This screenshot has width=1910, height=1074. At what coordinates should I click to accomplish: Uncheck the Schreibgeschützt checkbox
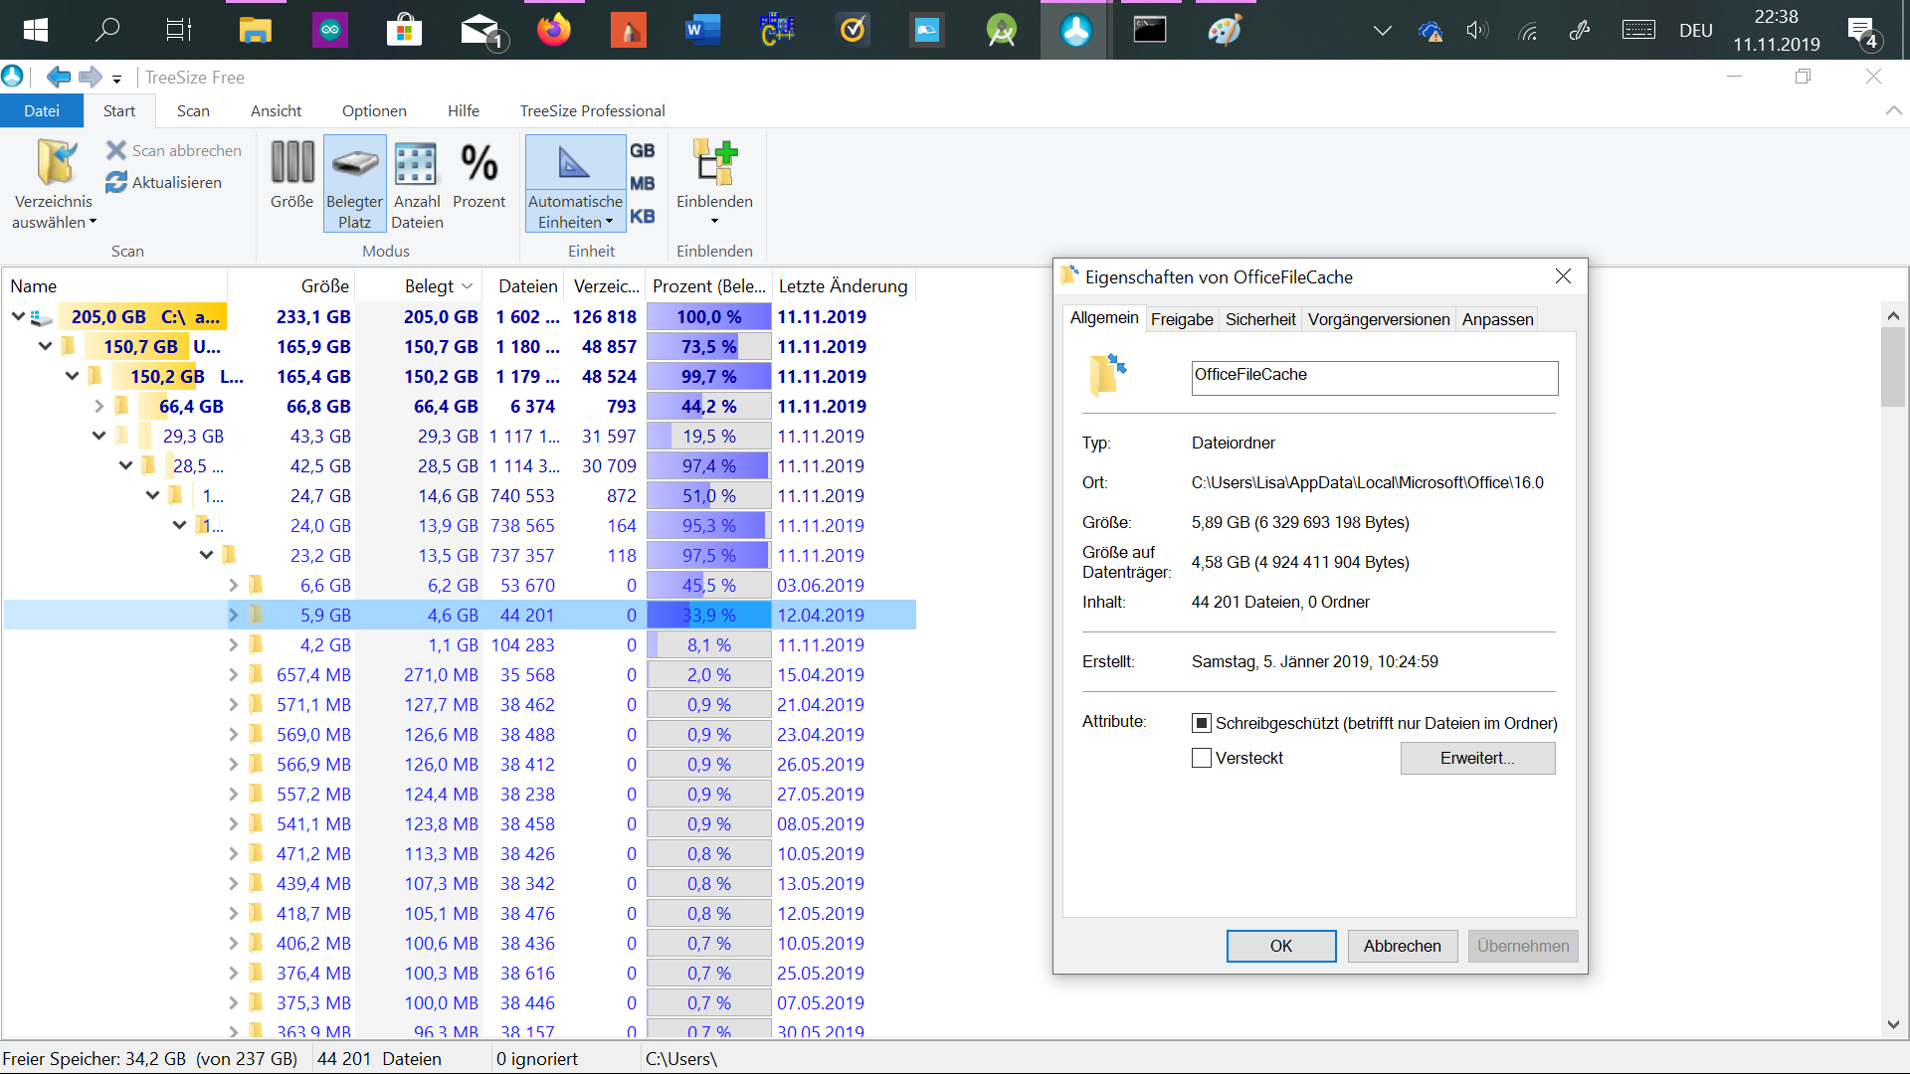pos(1202,723)
